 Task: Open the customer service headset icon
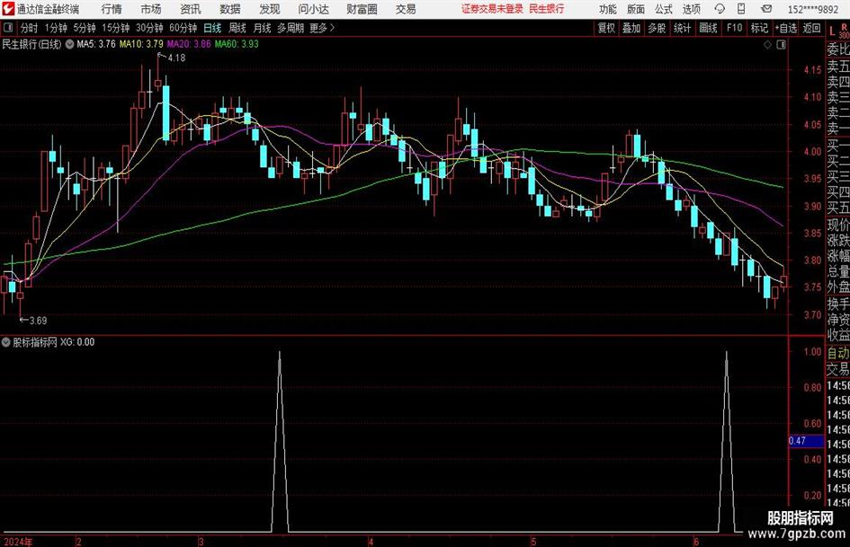[720, 9]
